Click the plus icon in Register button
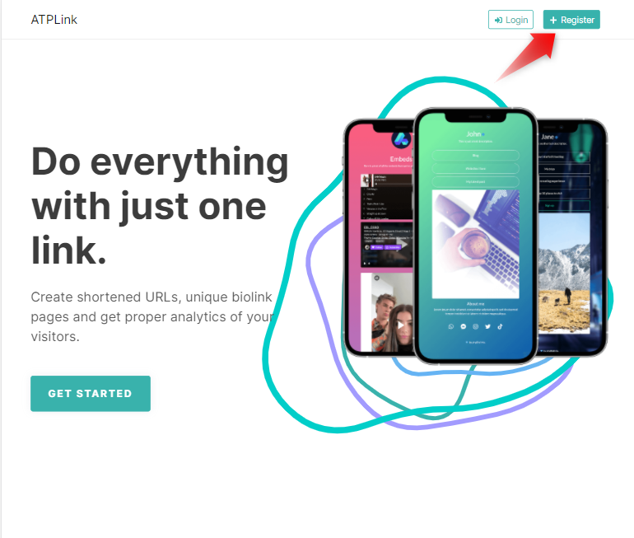 553,20
